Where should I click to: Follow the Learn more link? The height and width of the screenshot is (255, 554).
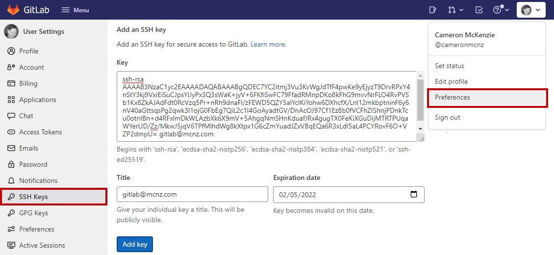(268, 45)
